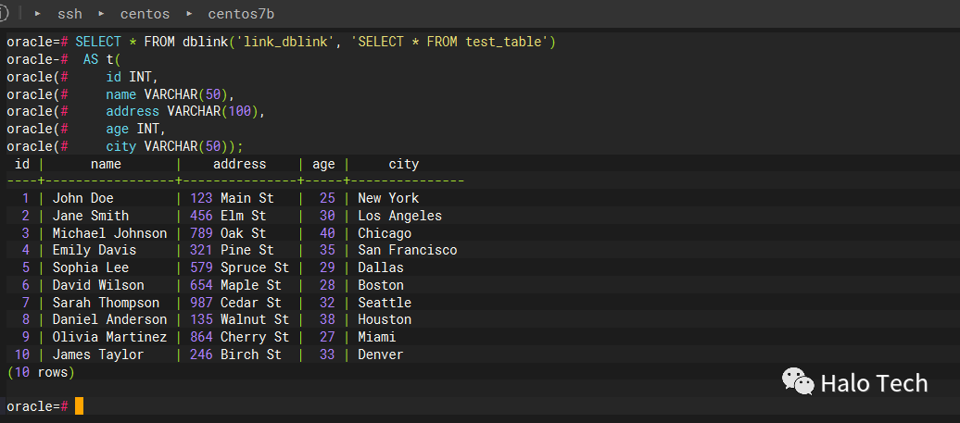The height and width of the screenshot is (423, 960).
Task: Switch to the centos7b breadcrumb item
Action: (241, 14)
